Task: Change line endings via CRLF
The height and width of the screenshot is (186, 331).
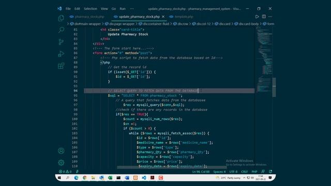Action: [245, 172]
